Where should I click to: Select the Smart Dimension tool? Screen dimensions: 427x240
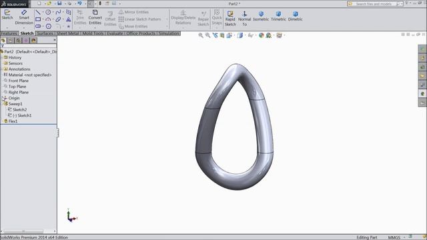click(24, 17)
